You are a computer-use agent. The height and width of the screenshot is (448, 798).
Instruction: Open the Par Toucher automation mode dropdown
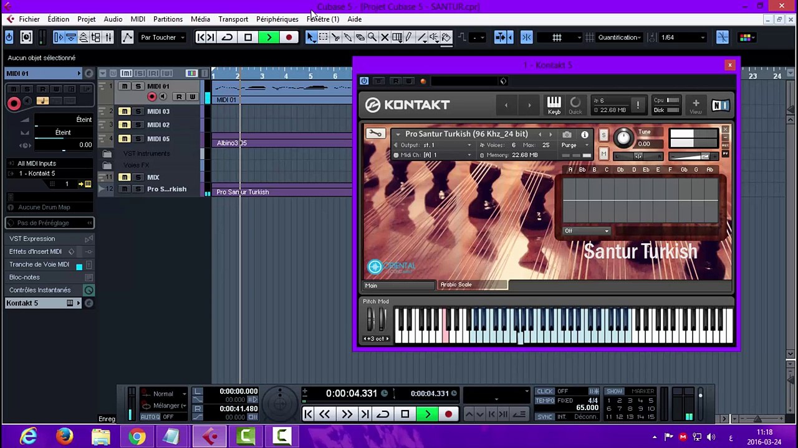coord(163,37)
